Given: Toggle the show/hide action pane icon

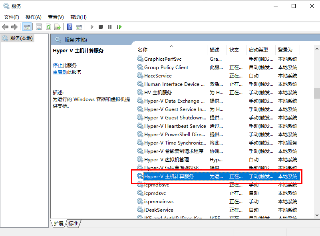Looking at the screenshot, I should pos(79,27).
